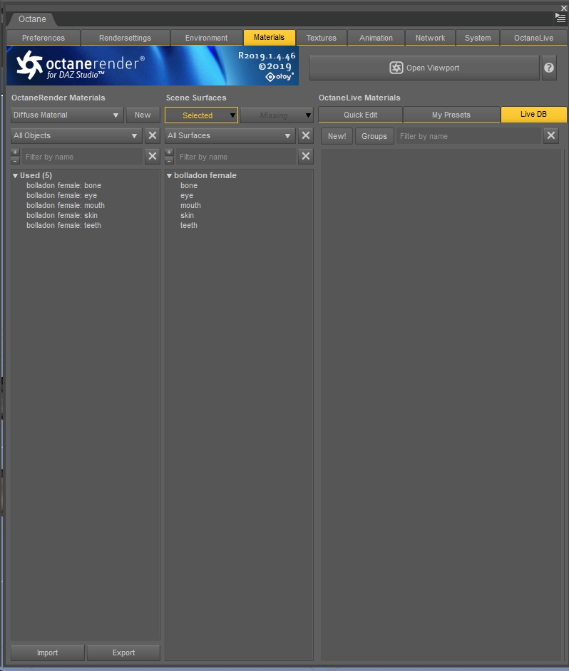The width and height of the screenshot is (569, 671).
Task: Switch to the Textures tab
Action: point(322,38)
